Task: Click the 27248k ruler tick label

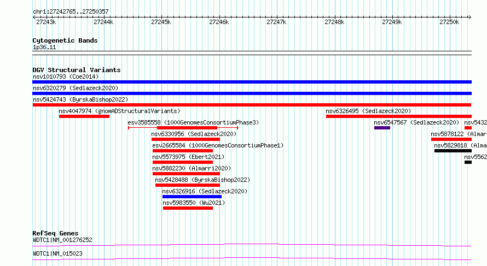Action: click(334, 22)
